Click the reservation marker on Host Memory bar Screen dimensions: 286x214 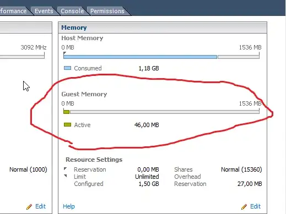coord(64,53)
